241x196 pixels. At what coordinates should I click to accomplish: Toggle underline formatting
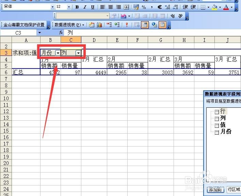click(93, 7)
